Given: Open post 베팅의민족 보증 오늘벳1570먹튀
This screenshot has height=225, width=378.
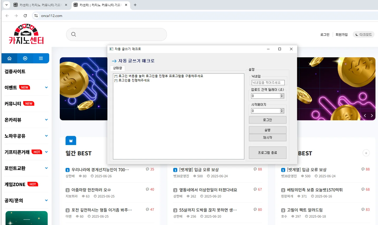Looking at the screenshot, I should (x=315, y=190).
